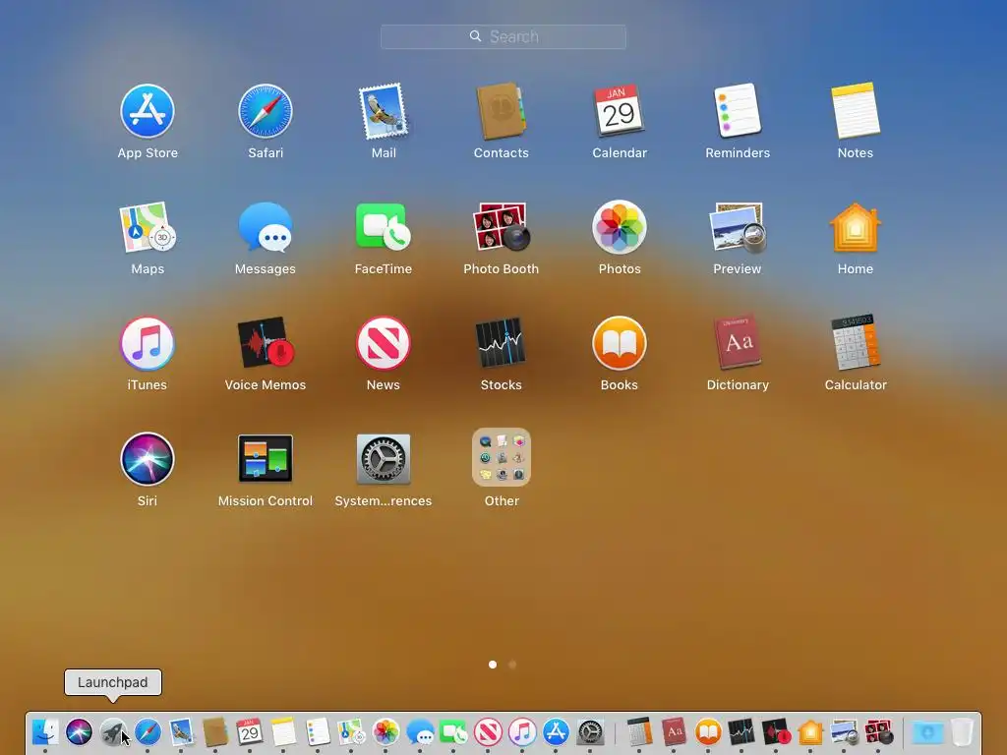Viewport: 1007px width, 755px height.
Task: Select the first Launchpad page dot
Action: point(493,665)
